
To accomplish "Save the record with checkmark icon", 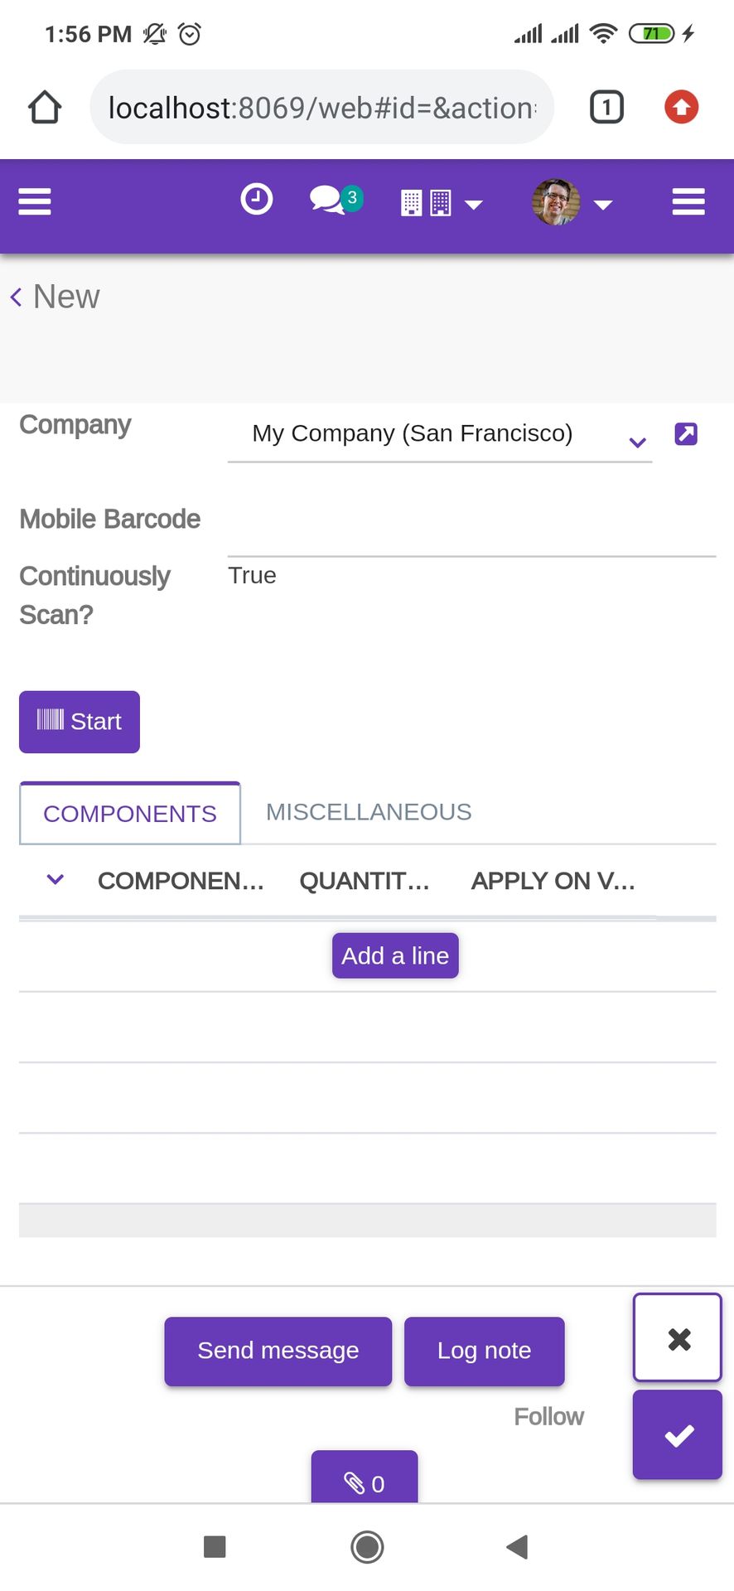I will click(678, 1435).
